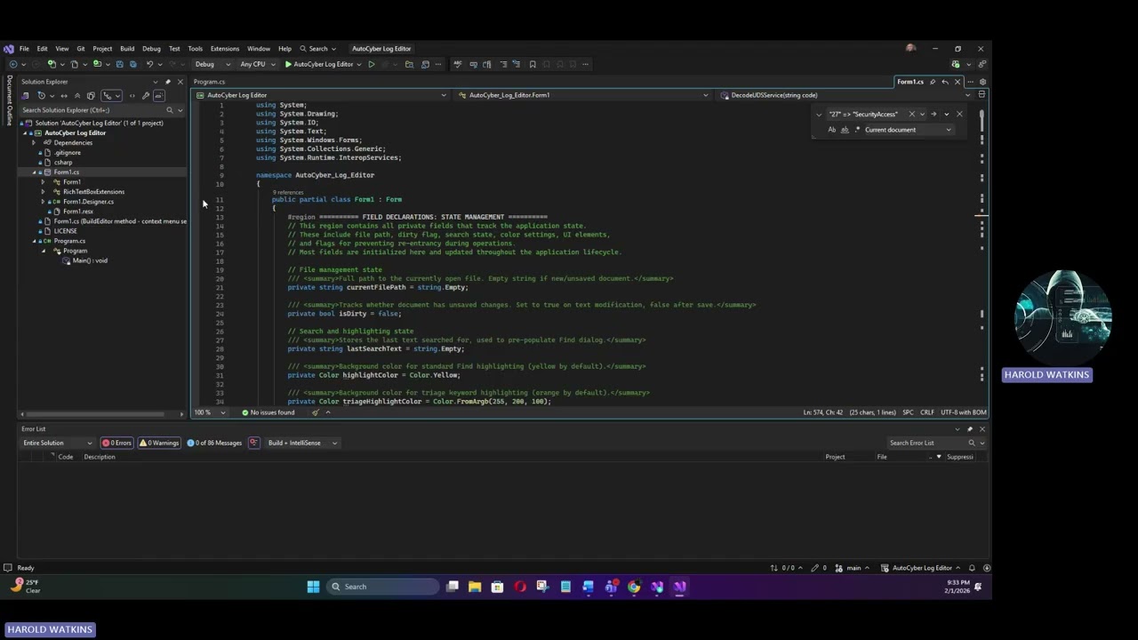Click the editor window settings gear
Image resolution: width=1138 pixels, height=640 pixels.
tap(982, 82)
